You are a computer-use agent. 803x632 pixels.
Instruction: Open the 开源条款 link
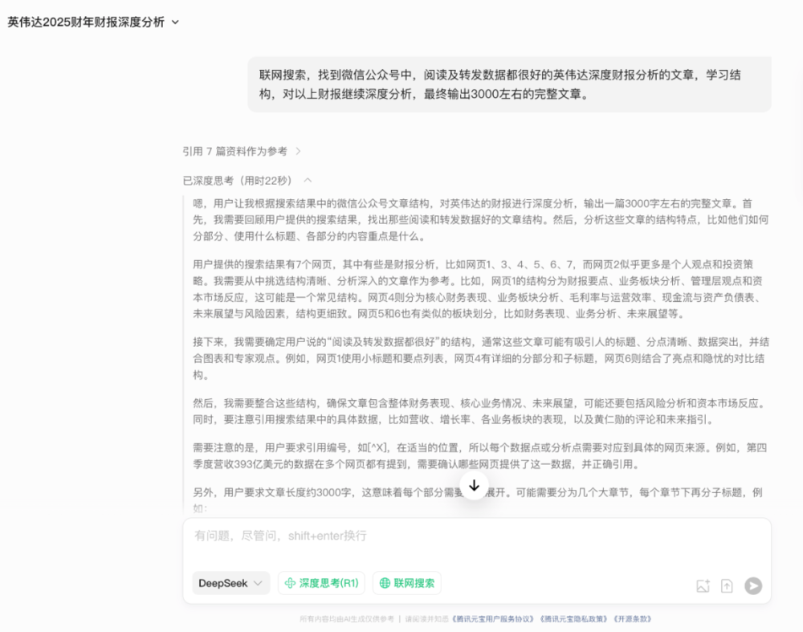632,619
